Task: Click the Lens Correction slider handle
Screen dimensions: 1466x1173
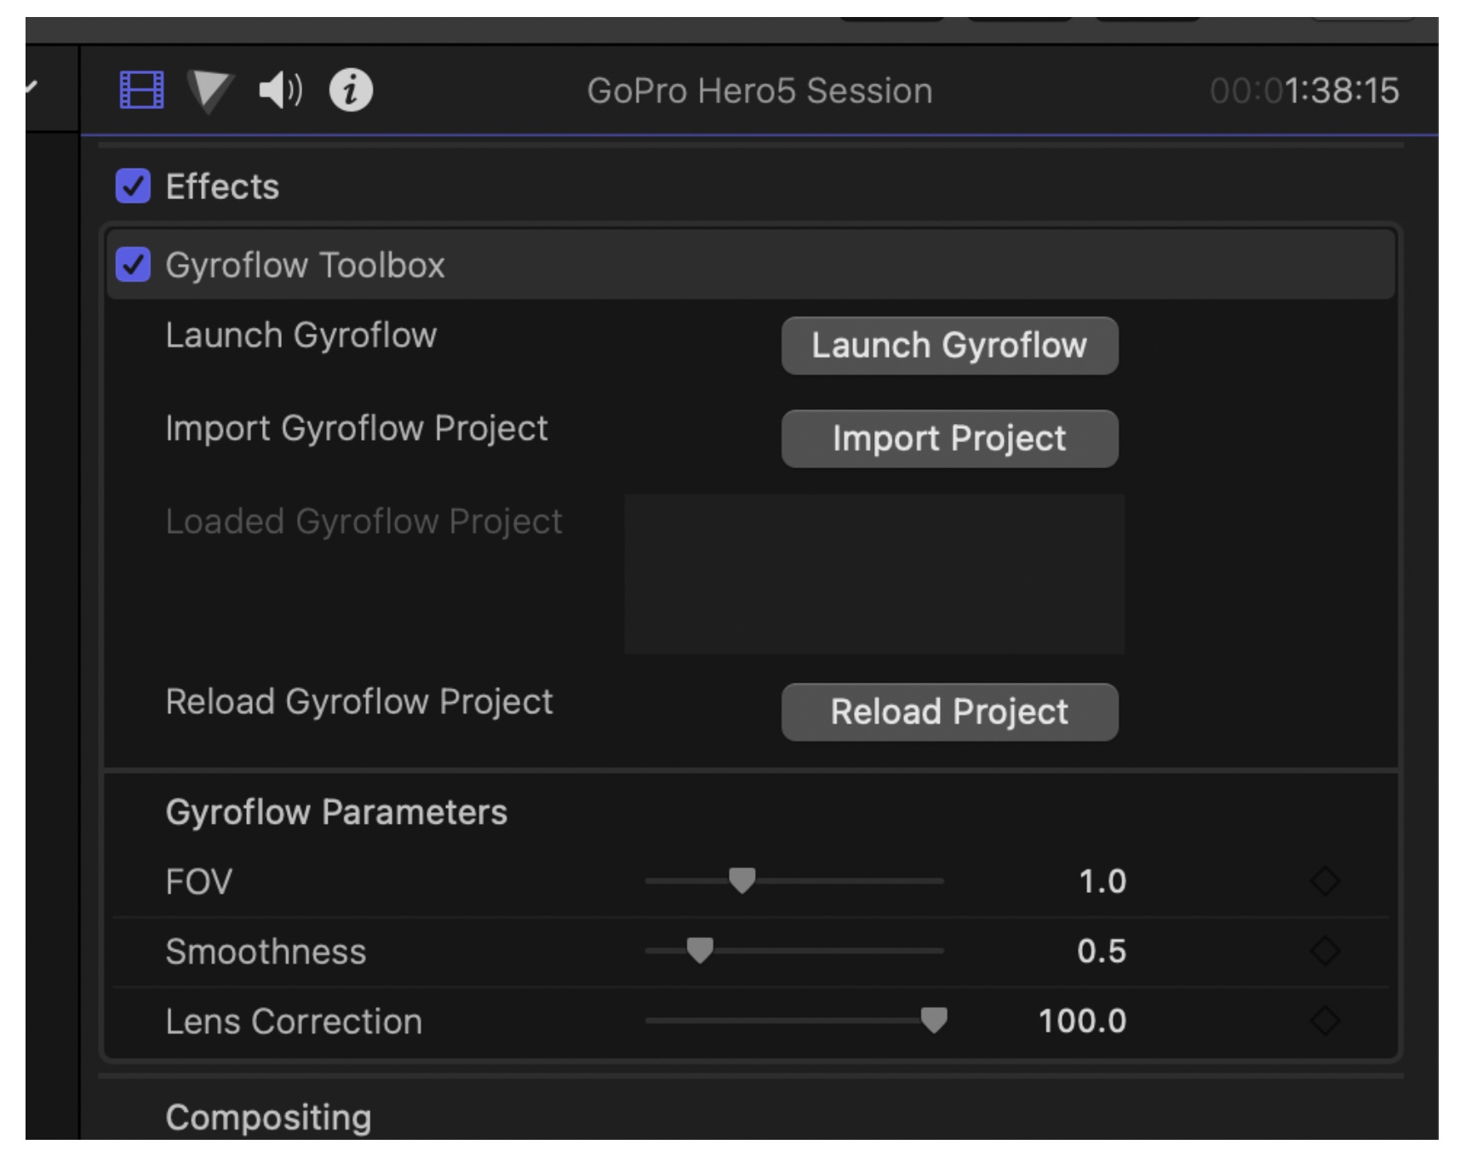Action: click(934, 1020)
